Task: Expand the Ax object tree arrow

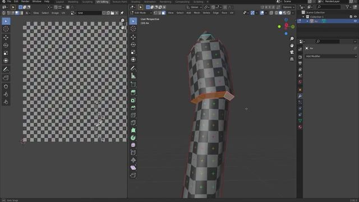Action: tap(307, 21)
